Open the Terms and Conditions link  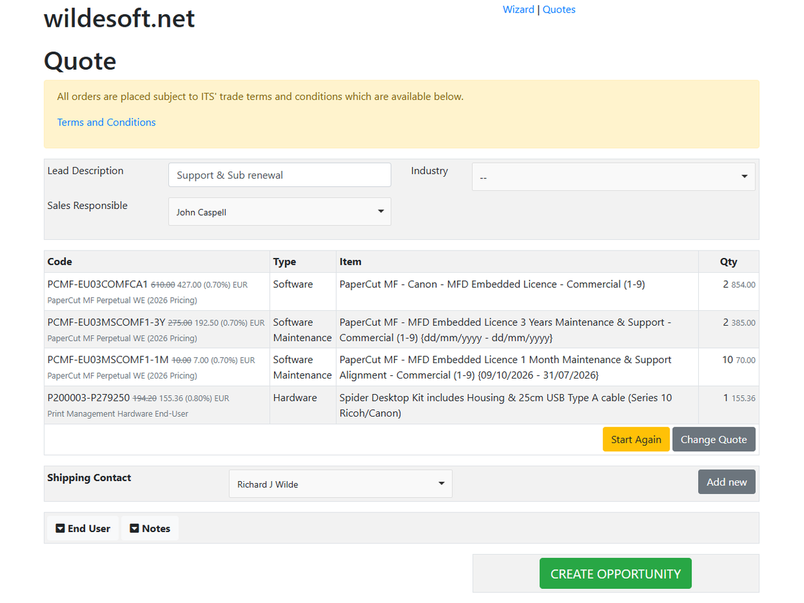tap(107, 122)
